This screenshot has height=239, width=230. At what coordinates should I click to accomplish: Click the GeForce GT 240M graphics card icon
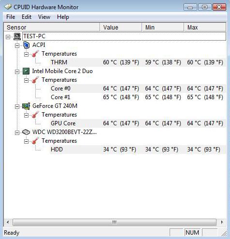click(26, 106)
